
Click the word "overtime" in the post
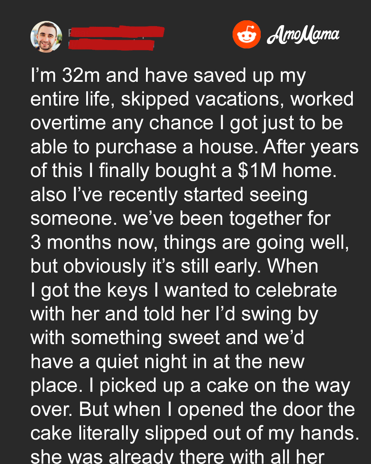68,123
